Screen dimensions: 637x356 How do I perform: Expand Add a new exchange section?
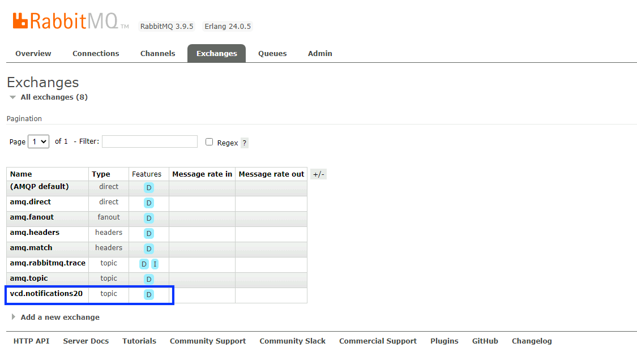click(x=59, y=318)
